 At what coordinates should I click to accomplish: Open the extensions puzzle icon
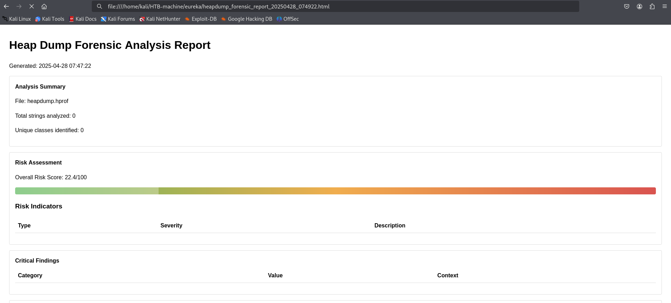(x=652, y=6)
